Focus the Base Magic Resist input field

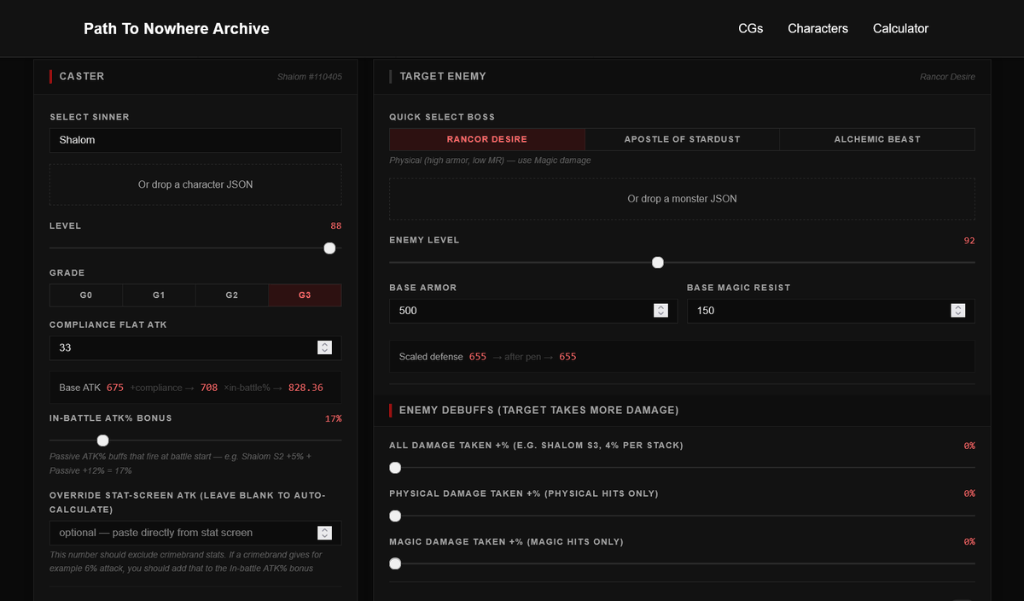click(x=831, y=311)
